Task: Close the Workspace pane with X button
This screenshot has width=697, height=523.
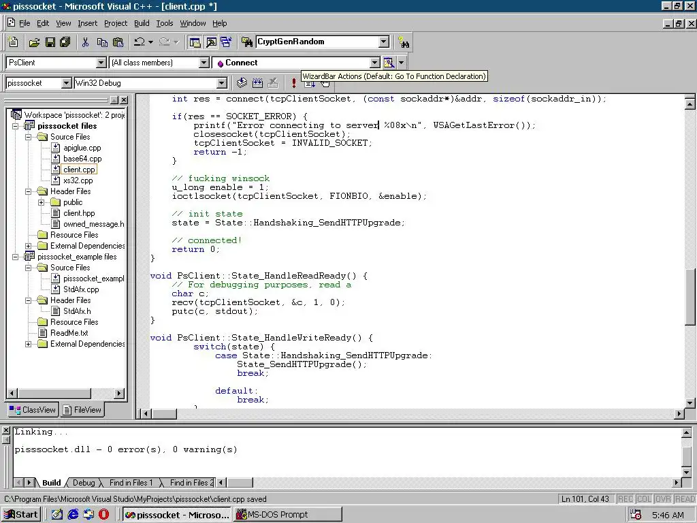Action: (x=124, y=100)
